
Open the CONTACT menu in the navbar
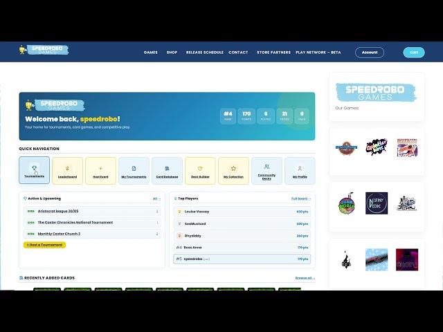(238, 53)
